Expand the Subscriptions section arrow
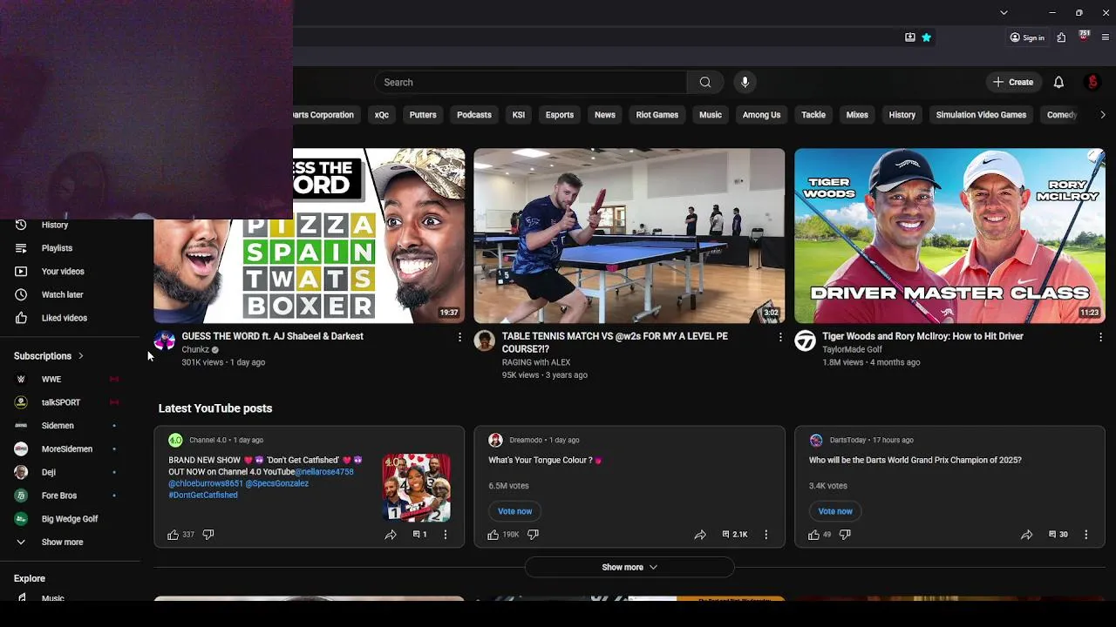This screenshot has width=1116, height=627. click(x=81, y=356)
